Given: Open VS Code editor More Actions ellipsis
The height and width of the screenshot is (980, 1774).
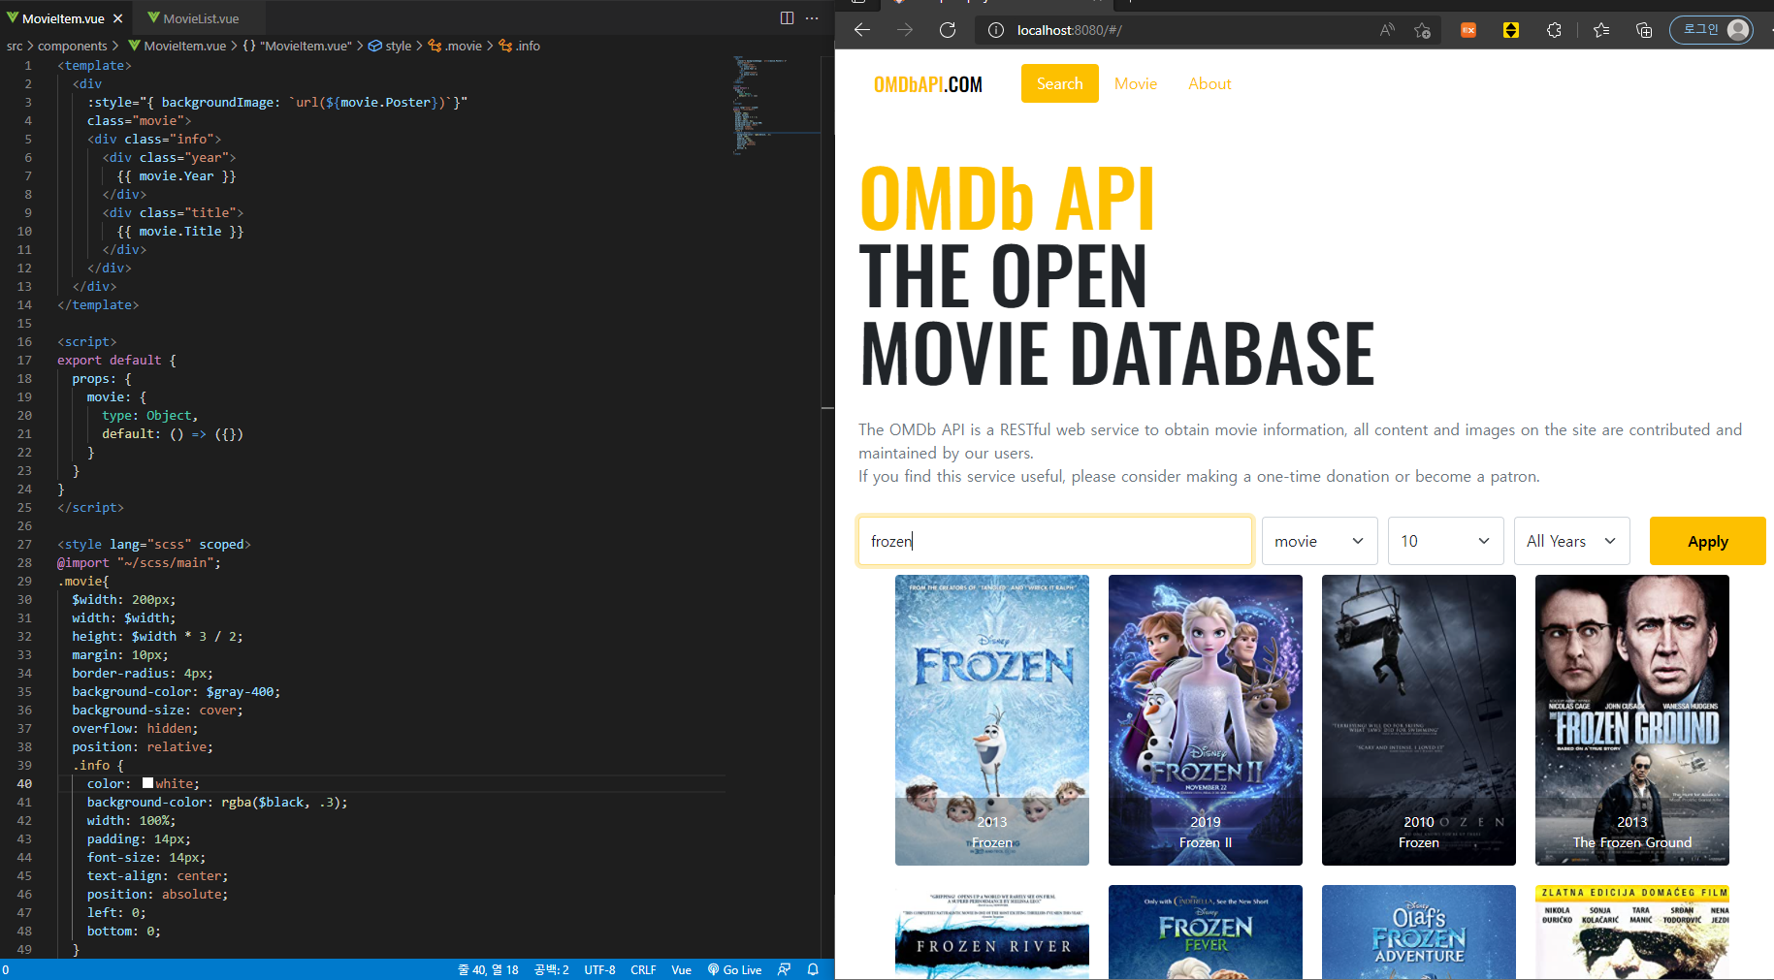Looking at the screenshot, I should coord(812,18).
